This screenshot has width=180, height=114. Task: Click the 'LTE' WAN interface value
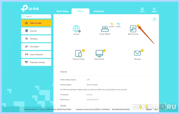coord(88,80)
